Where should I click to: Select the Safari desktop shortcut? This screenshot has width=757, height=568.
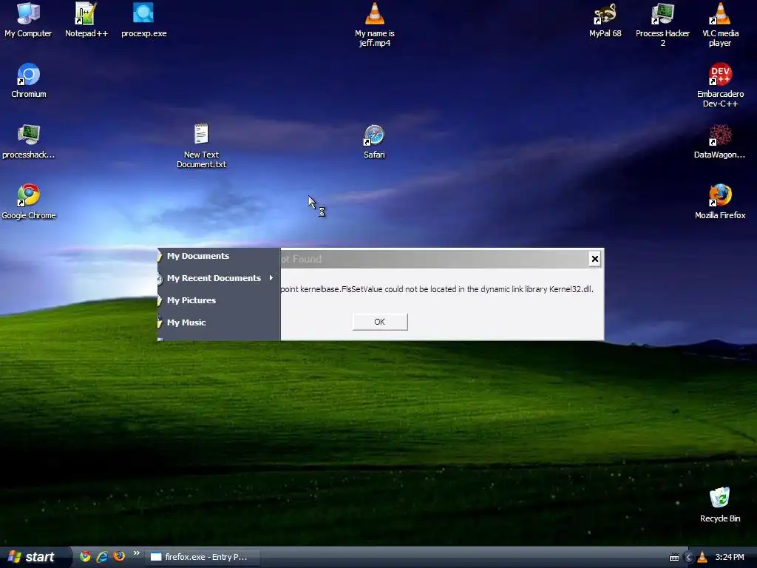tap(374, 141)
